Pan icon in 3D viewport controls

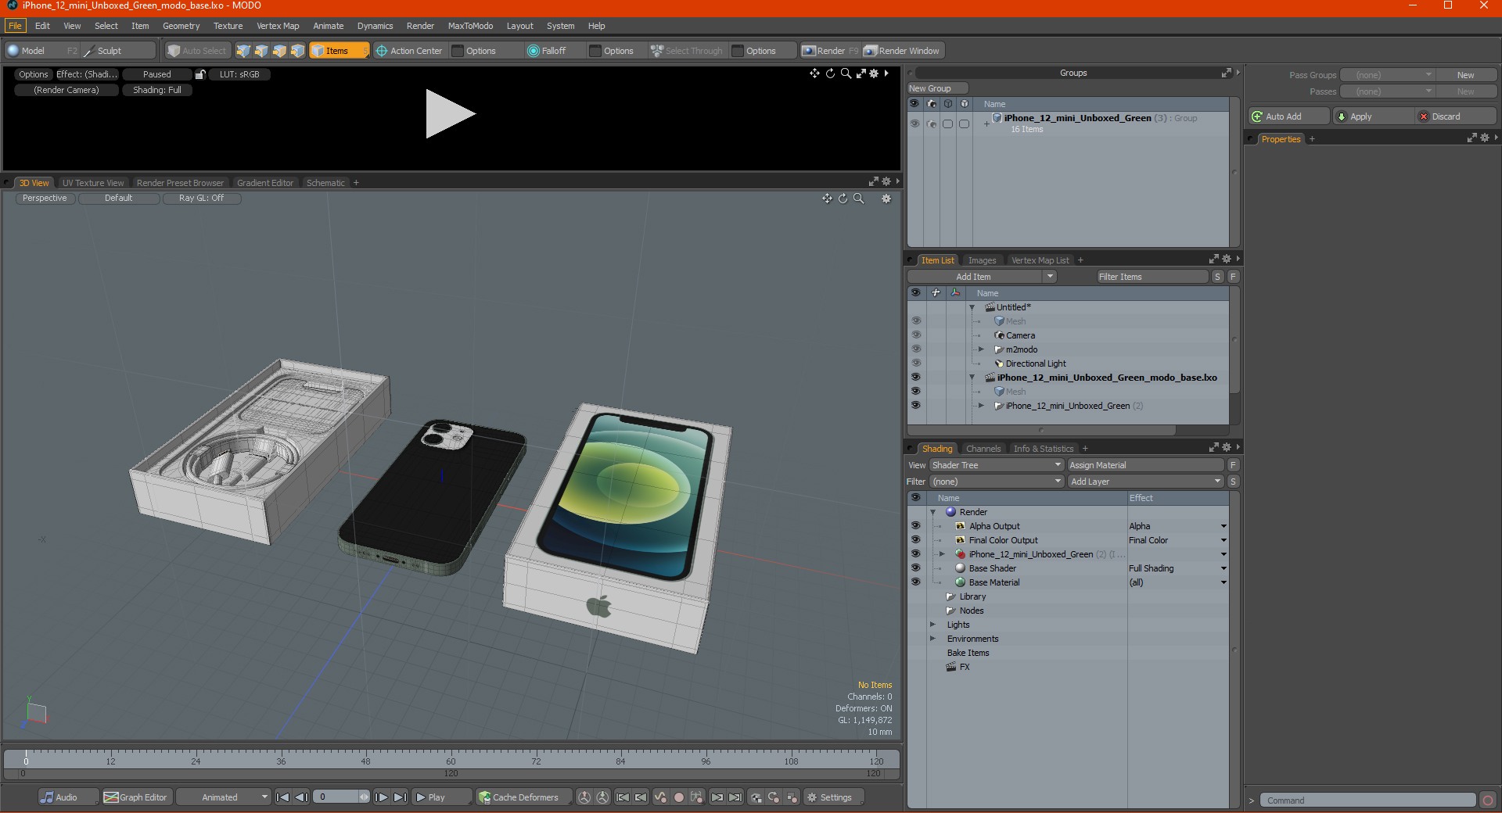827,199
